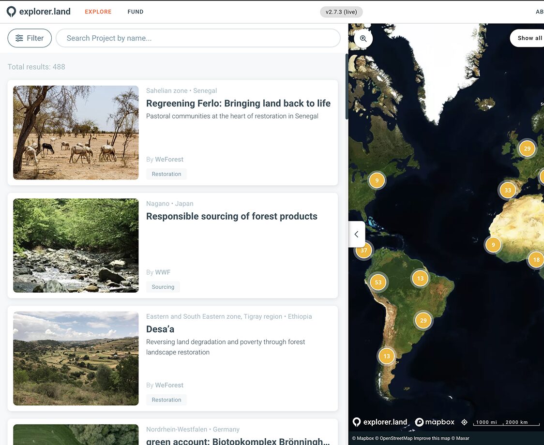The image size is (544, 445).
Task: Click the © Maxar attribution link
Action: click(x=460, y=438)
